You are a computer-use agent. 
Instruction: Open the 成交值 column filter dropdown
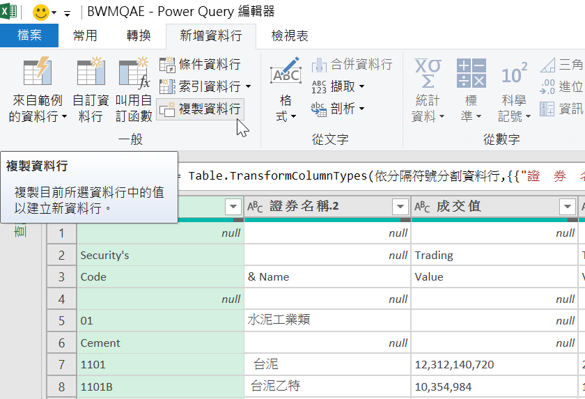coord(568,206)
